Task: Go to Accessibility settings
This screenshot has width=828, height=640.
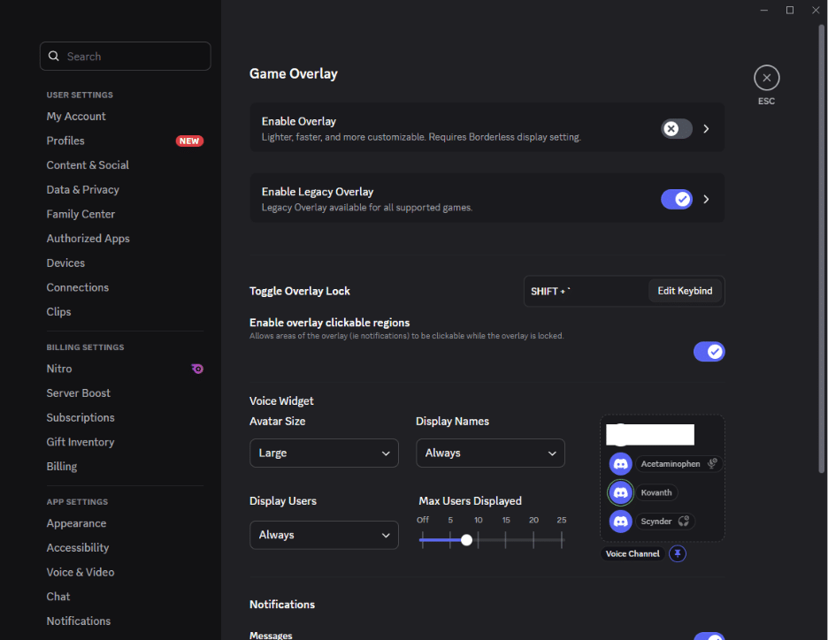Action: (x=78, y=548)
